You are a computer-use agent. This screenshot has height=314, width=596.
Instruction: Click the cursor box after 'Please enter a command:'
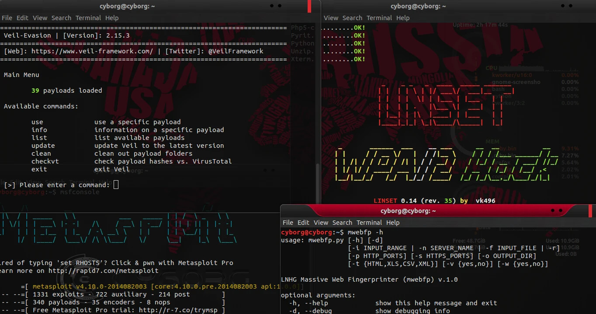[x=116, y=185]
